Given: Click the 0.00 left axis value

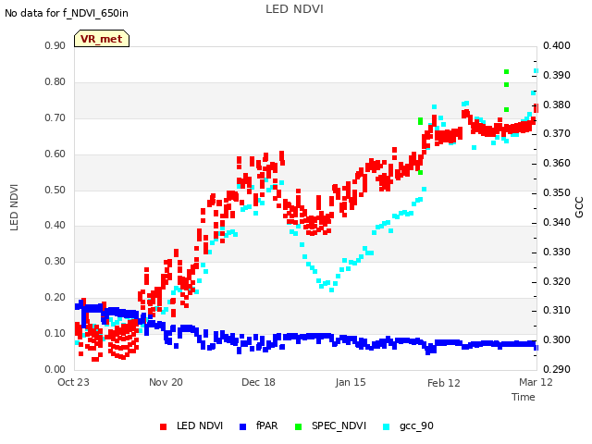Looking at the screenshot, I should point(55,369).
